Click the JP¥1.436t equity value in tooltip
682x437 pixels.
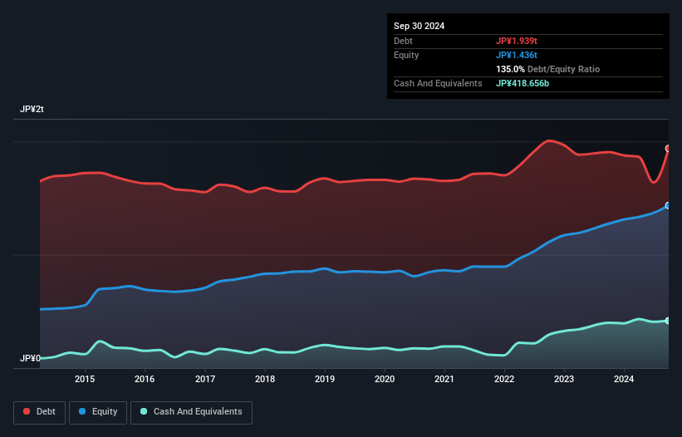click(517, 55)
